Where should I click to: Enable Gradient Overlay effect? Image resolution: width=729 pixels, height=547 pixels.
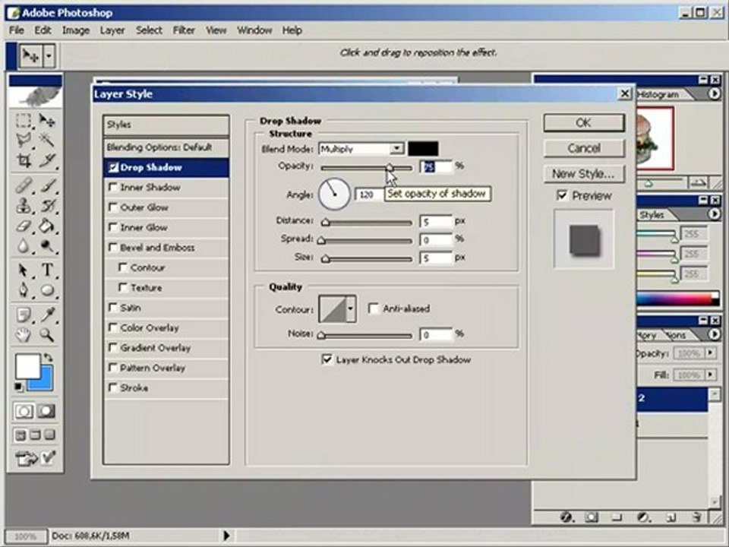click(112, 347)
